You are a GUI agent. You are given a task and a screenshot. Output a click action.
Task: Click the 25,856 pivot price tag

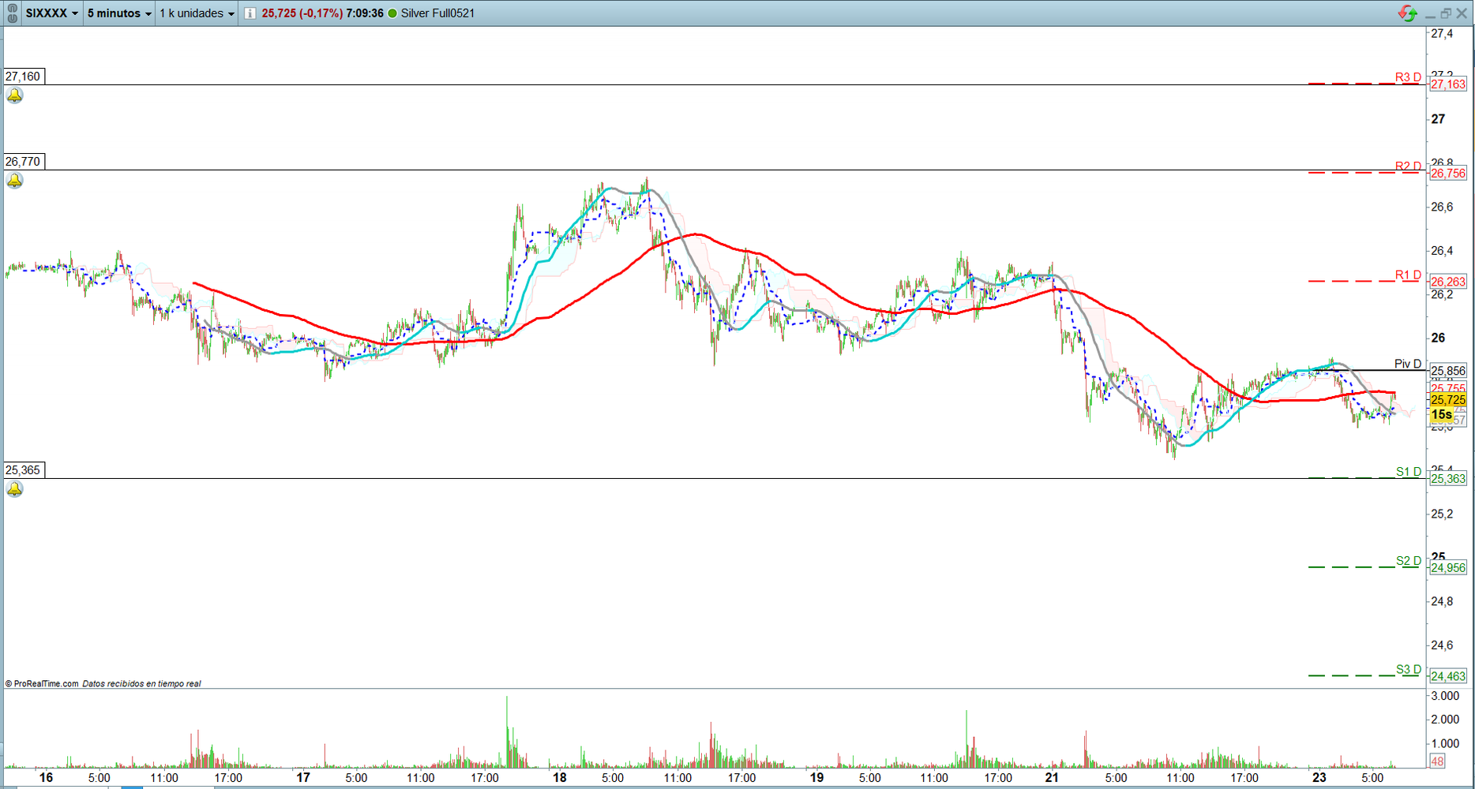(x=1448, y=371)
